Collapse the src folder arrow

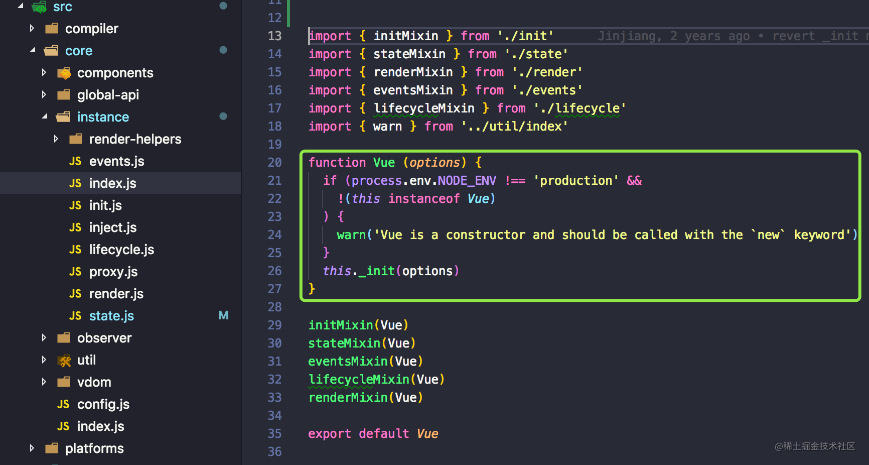point(20,6)
